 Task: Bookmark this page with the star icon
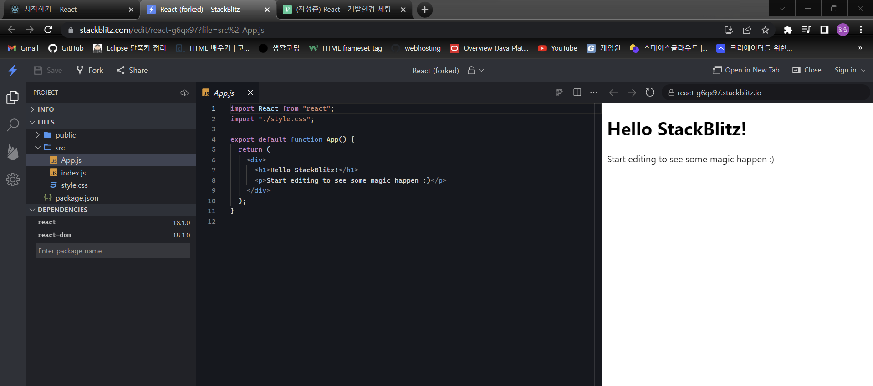pos(765,30)
